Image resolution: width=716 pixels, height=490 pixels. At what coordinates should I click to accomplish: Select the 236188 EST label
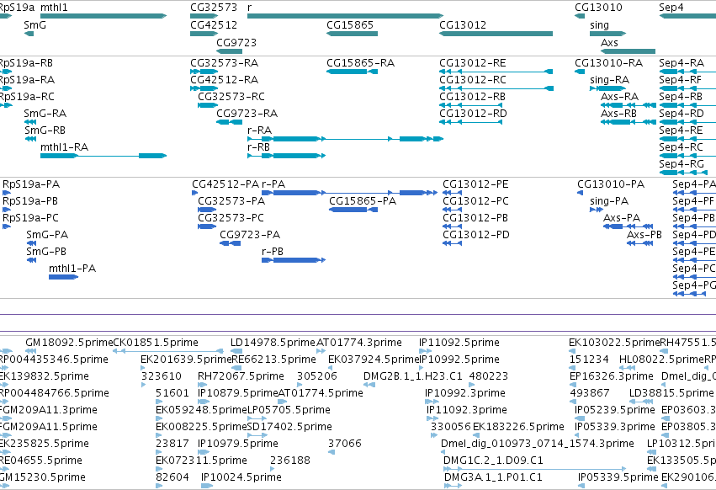(290, 461)
